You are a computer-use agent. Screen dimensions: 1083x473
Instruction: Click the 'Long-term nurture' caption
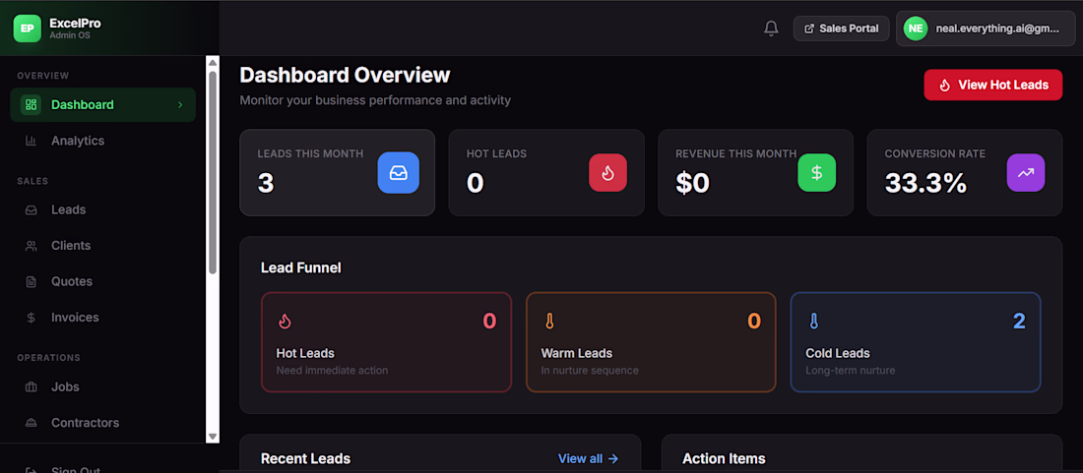point(851,371)
